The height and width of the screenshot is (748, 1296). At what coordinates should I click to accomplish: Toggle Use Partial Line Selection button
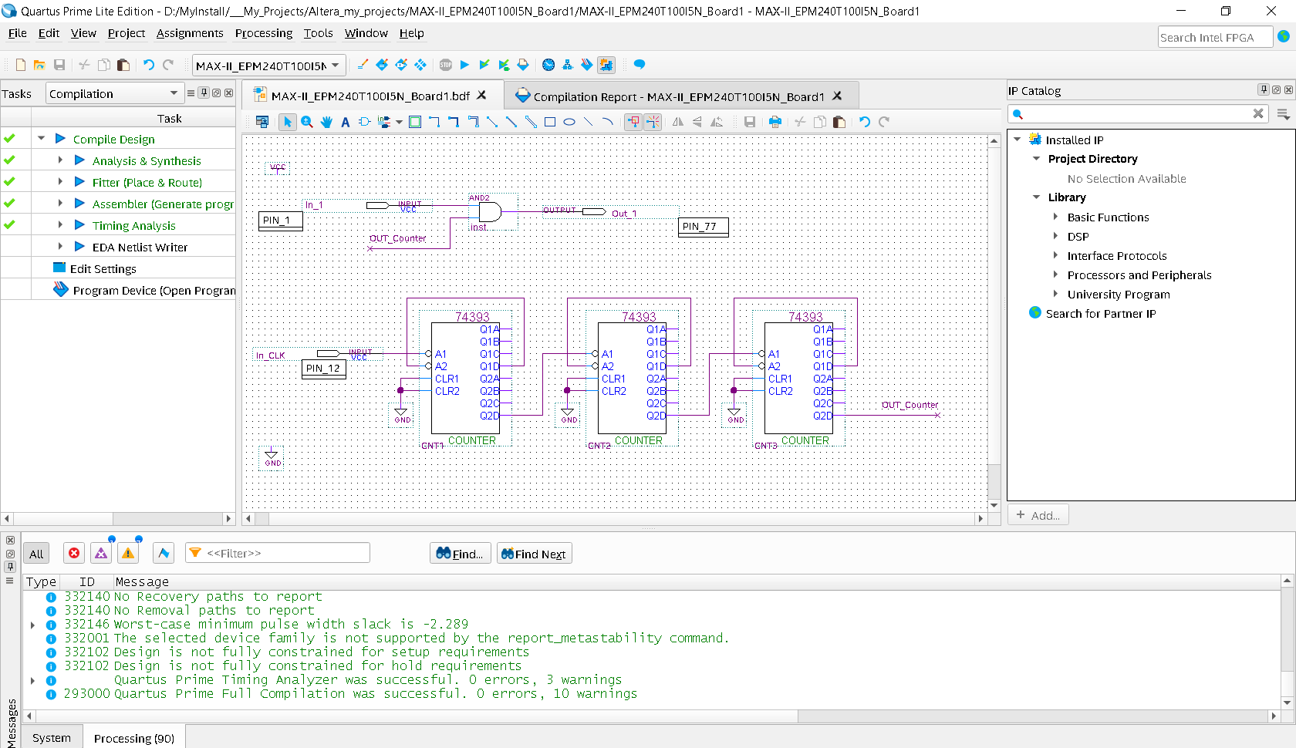pyautogui.click(x=653, y=122)
